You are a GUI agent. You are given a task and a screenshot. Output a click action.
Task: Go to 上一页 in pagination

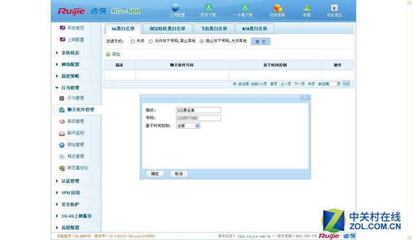286,84
